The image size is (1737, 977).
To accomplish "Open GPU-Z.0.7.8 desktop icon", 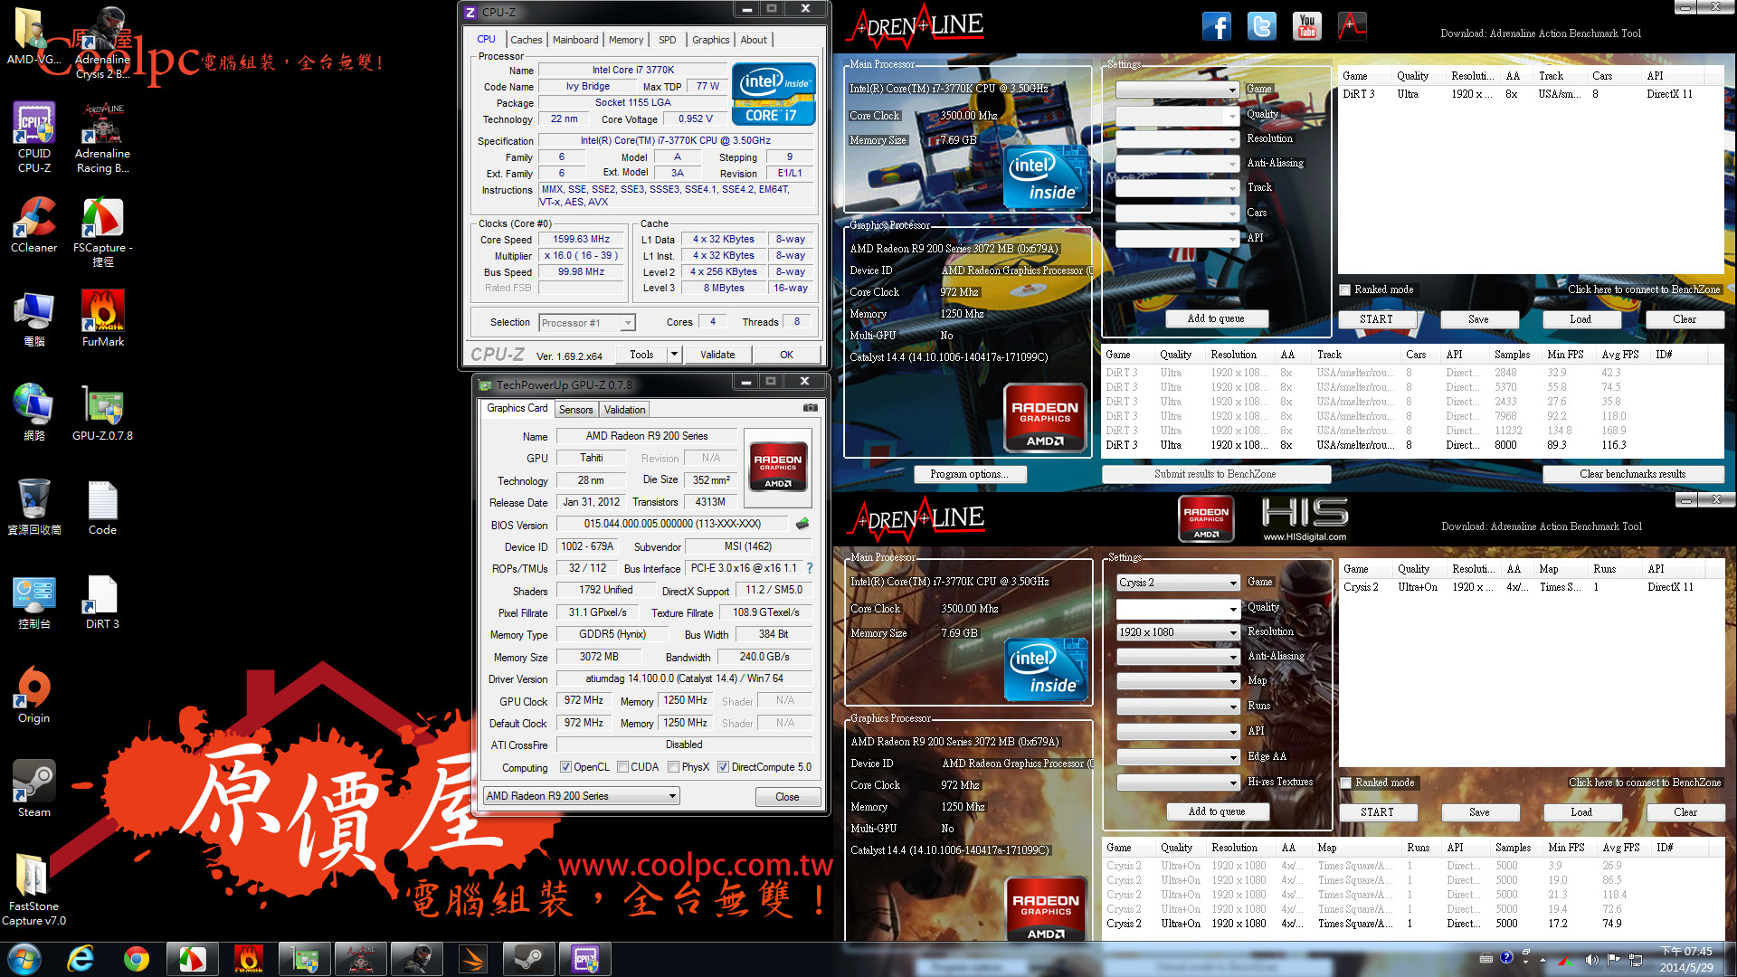I will coord(103,413).
